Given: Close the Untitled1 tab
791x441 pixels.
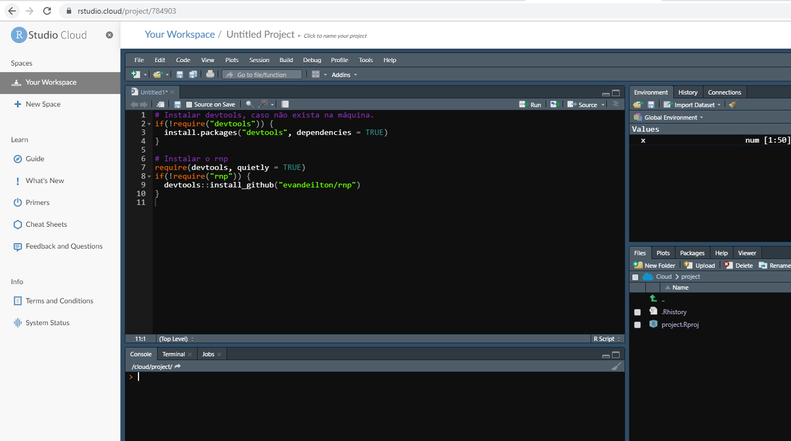Looking at the screenshot, I should pos(172,92).
